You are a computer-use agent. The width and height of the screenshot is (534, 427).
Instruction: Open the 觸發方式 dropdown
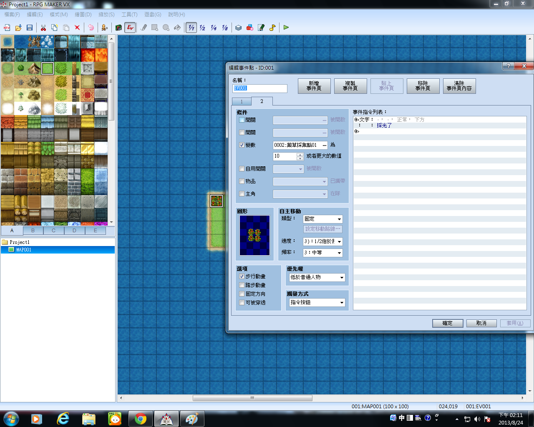tap(317, 302)
